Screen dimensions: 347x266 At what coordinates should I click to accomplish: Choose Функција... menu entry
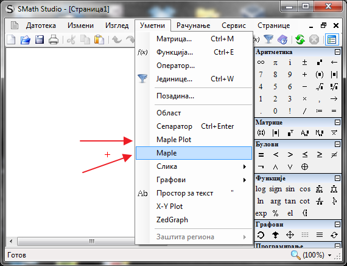point(194,52)
